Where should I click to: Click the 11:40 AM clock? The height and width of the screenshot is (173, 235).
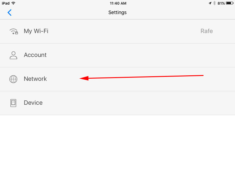(117, 3)
